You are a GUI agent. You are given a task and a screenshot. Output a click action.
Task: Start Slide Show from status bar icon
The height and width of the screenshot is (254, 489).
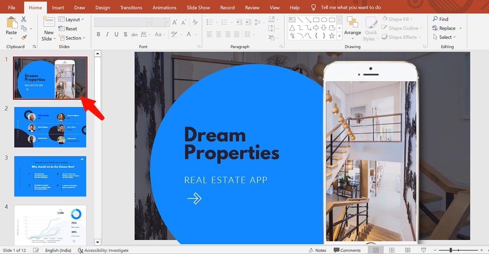pyautogui.click(x=423, y=250)
